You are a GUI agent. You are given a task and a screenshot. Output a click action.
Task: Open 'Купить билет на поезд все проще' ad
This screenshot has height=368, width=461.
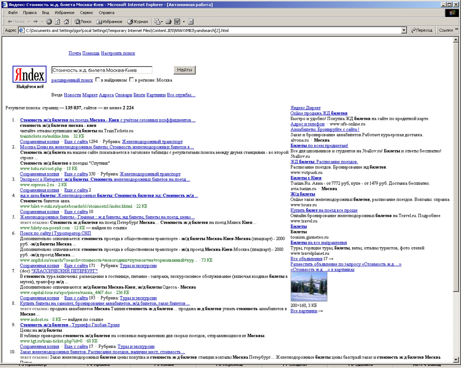click(x=324, y=210)
